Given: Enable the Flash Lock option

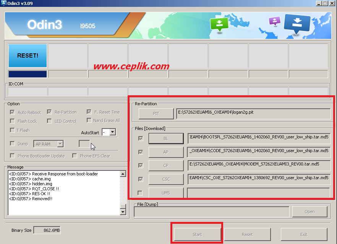Looking at the screenshot, I should (x=13, y=121).
